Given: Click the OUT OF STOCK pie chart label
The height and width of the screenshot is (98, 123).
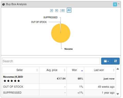Looking at the screenshot, I should [x=39, y=22].
